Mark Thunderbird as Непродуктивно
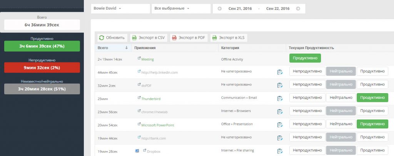The image size is (394, 156). tap(307, 98)
